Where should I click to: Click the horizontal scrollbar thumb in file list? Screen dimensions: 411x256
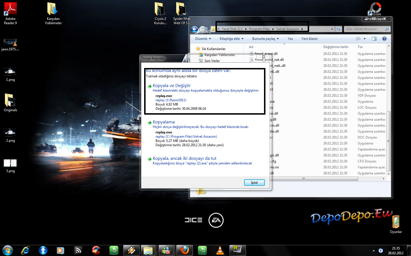303,179
